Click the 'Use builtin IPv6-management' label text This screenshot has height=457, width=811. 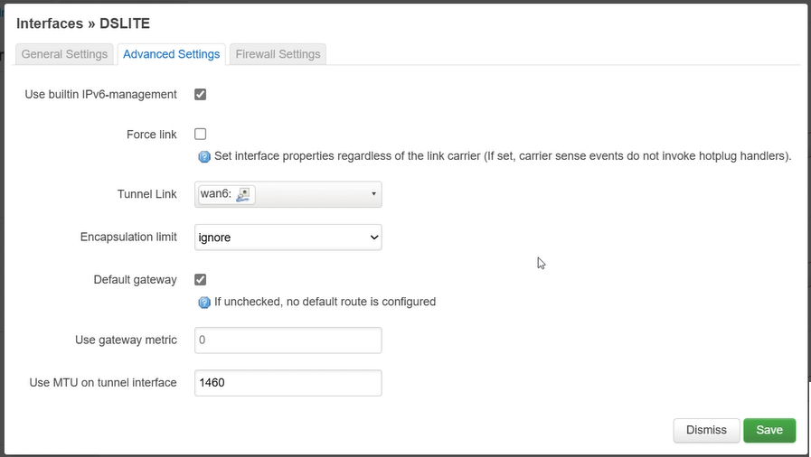100,94
